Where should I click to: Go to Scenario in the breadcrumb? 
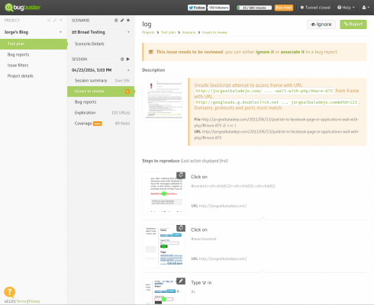point(189,32)
